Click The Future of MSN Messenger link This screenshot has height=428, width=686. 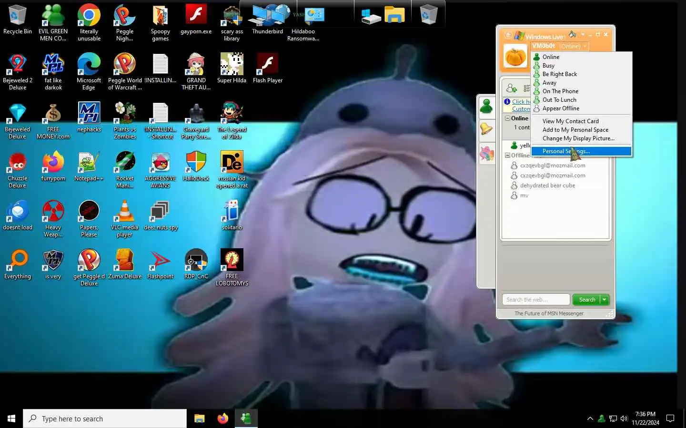coord(549,313)
